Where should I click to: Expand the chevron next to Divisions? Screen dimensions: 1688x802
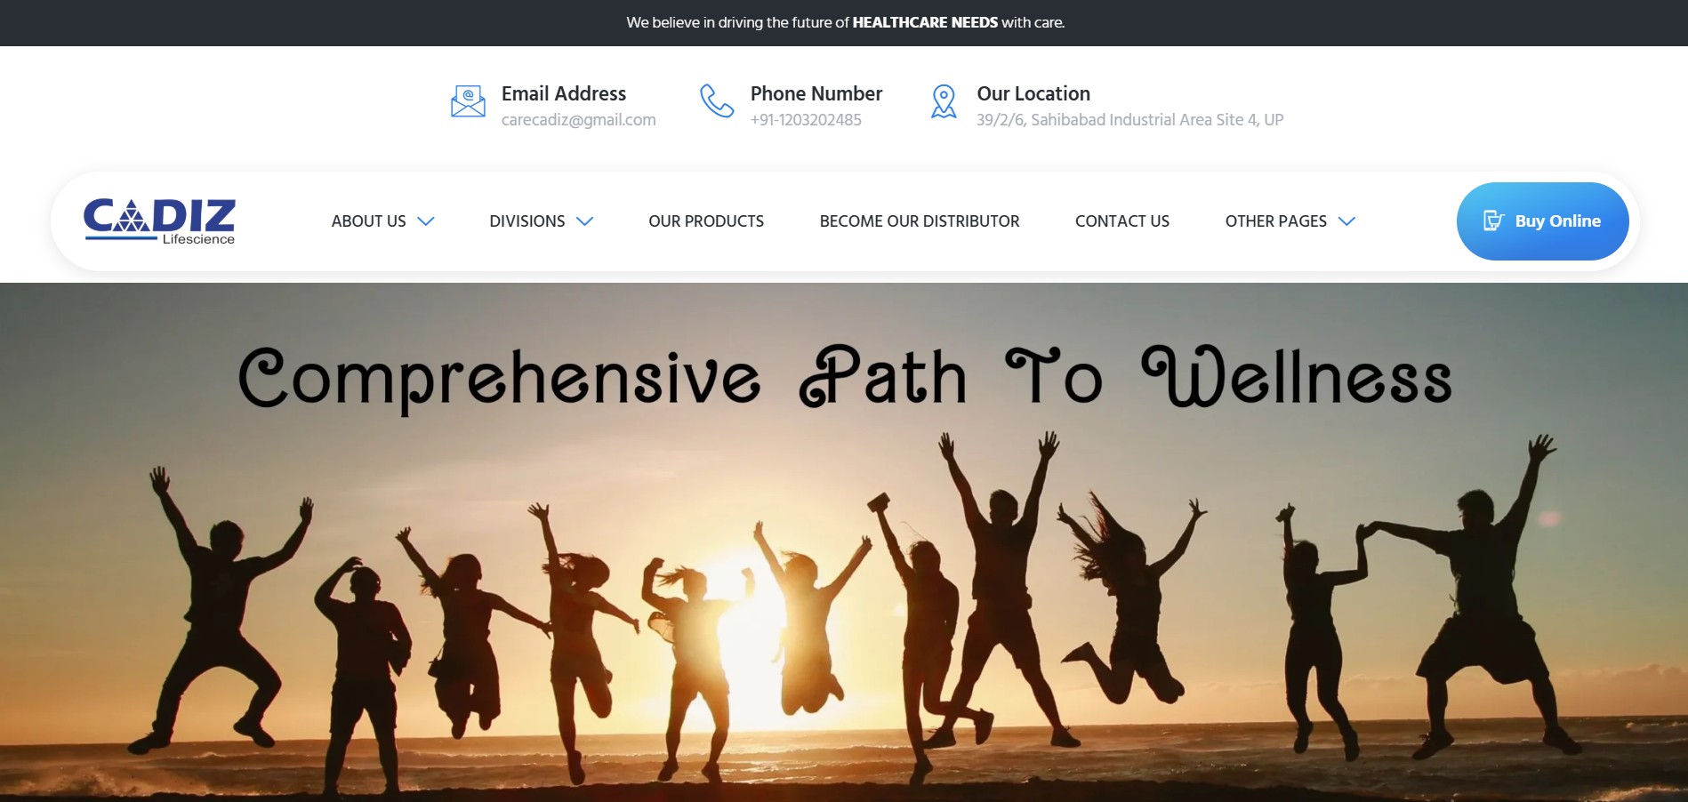click(584, 221)
